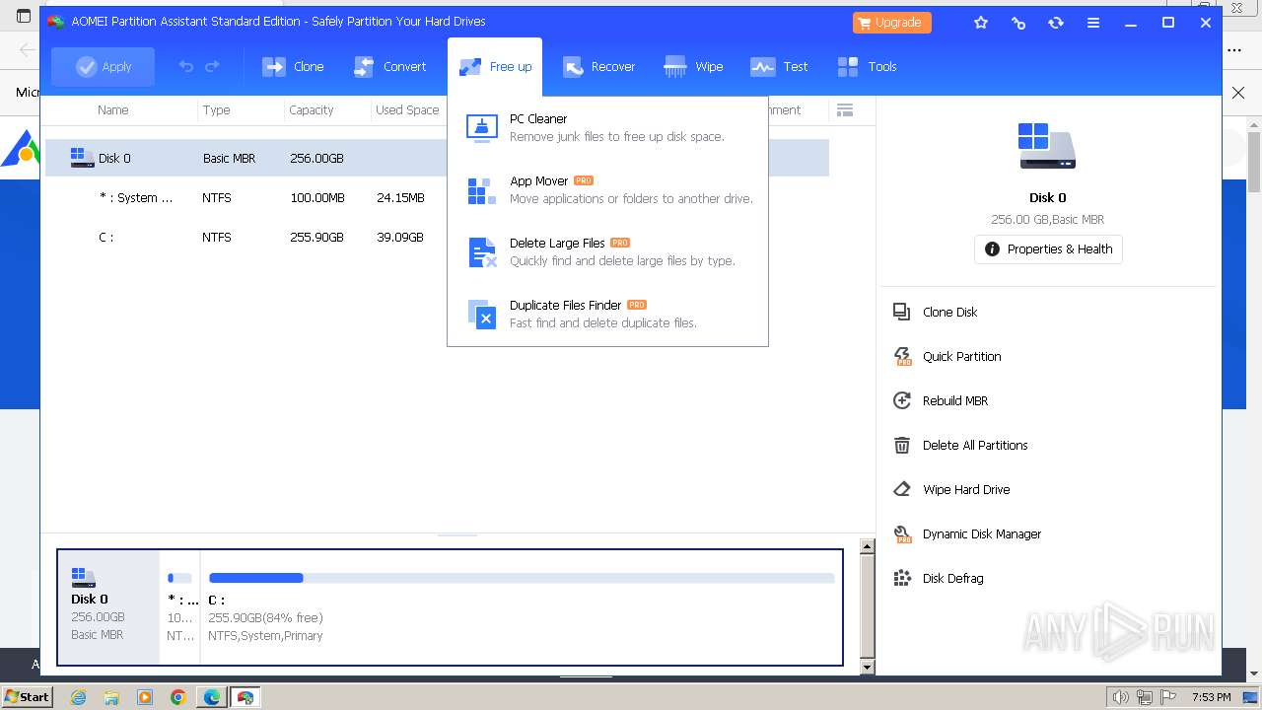The height and width of the screenshot is (710, 1262).
Task: Click the Quick Partition icon
Action: (x=902, y=356)
